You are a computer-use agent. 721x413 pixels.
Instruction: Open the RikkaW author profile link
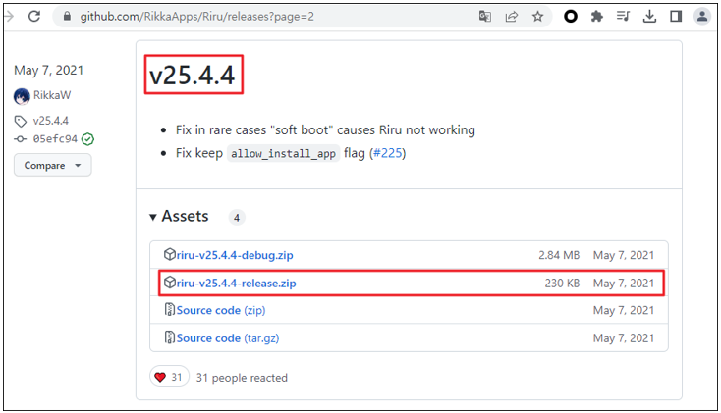52,95
